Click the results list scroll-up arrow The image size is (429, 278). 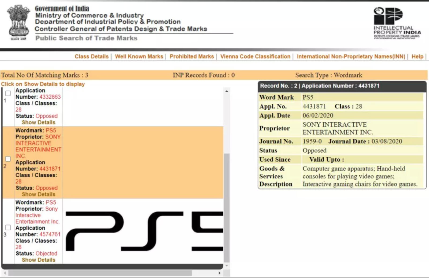(x=227, y=91)
